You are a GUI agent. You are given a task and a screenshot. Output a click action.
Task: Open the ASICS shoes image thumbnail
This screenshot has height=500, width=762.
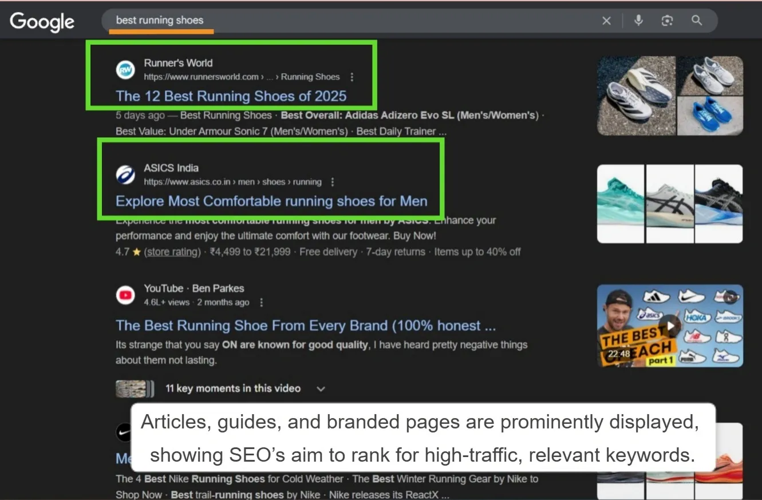(670, 204)
